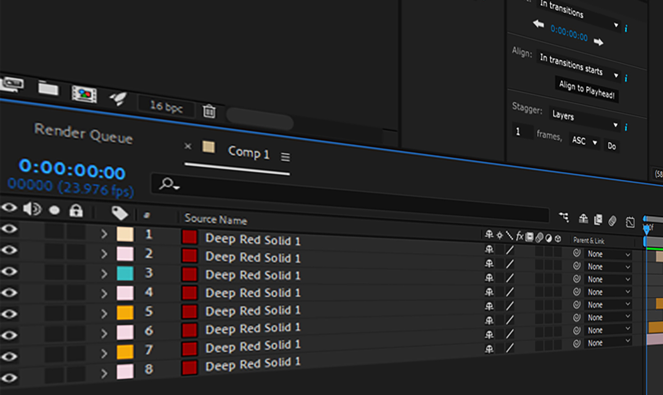The image size is (663, 395).
Task: Hide layer 8 with its eye toggle
Action: pyautogui.click(x=9, y=378)
